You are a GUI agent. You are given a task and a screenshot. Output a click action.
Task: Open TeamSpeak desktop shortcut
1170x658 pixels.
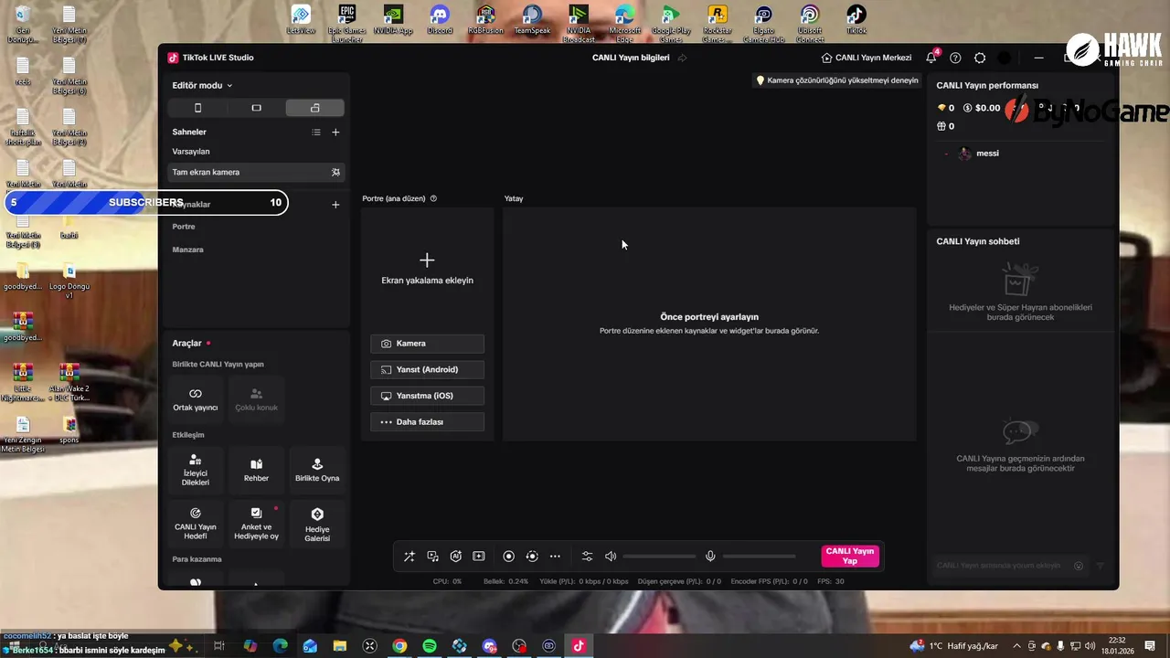point(532,21)
